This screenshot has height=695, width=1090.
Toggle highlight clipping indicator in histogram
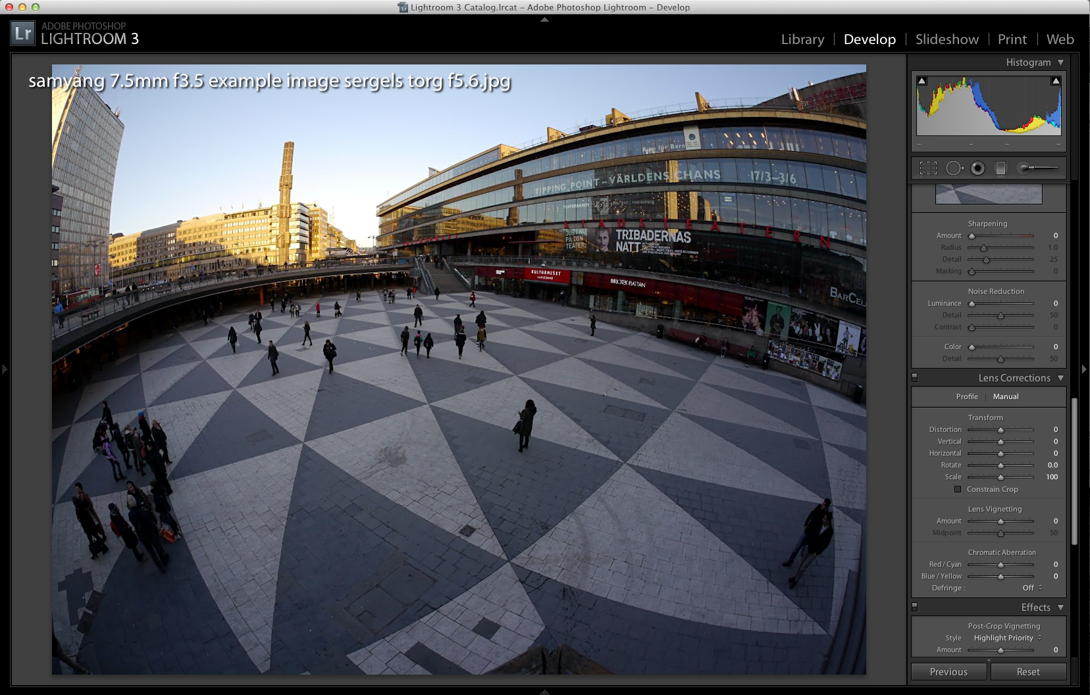point(1056,81)
